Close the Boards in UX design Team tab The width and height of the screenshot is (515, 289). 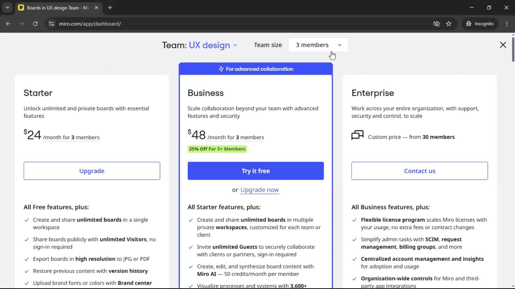(96, 8)
